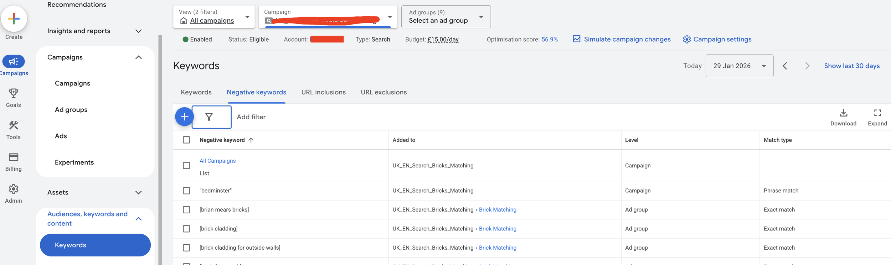The width and height of the screenshot is (891, 265).
Task: Click the green Enabled status dot
Action: (x=185, y=39)
